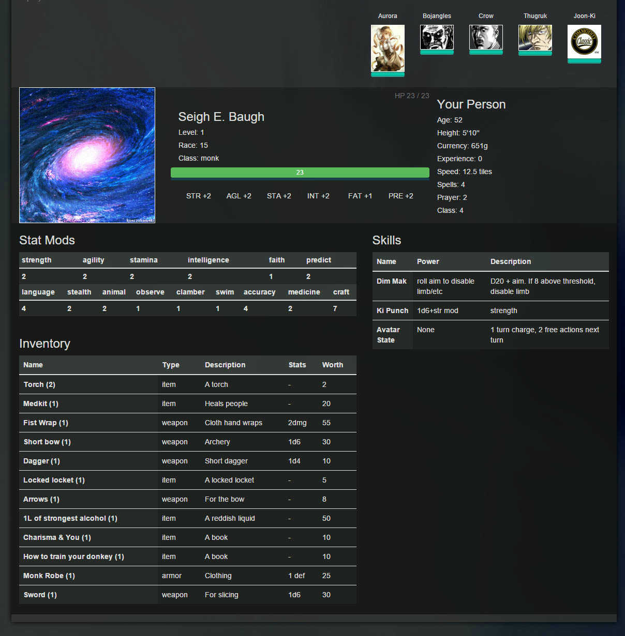Click Crow's avatar picture
The width and height of the screenshot is (625, 636).
point(486,37)
